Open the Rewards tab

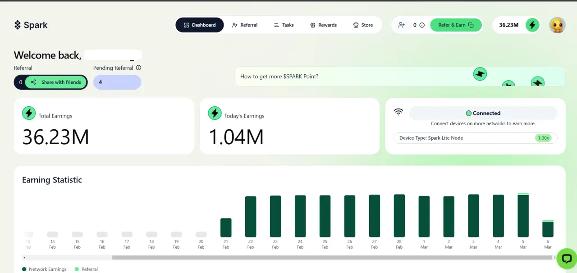323,25
